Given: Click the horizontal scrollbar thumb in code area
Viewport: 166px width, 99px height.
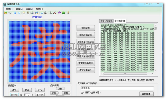Looking at the screenshot, I should coord(125,74).
